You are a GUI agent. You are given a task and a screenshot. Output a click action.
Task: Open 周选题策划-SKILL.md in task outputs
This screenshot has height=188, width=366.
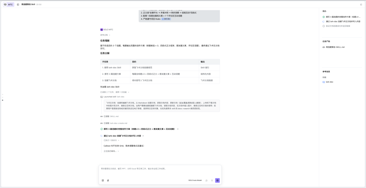(x=335, y=47)
